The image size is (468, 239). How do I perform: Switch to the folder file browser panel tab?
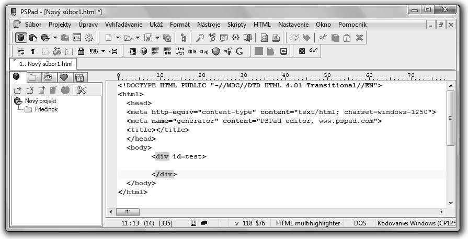(32, 77)
